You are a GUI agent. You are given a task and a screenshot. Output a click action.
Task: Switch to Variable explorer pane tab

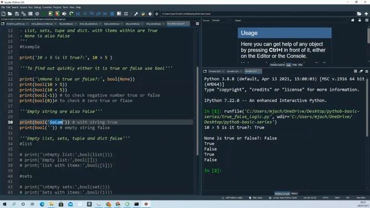click(x=277, y=65)
